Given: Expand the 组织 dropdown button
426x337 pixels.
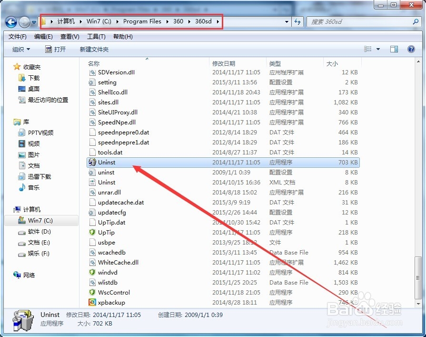Looking at the screenshot, I should coord(21,49).
